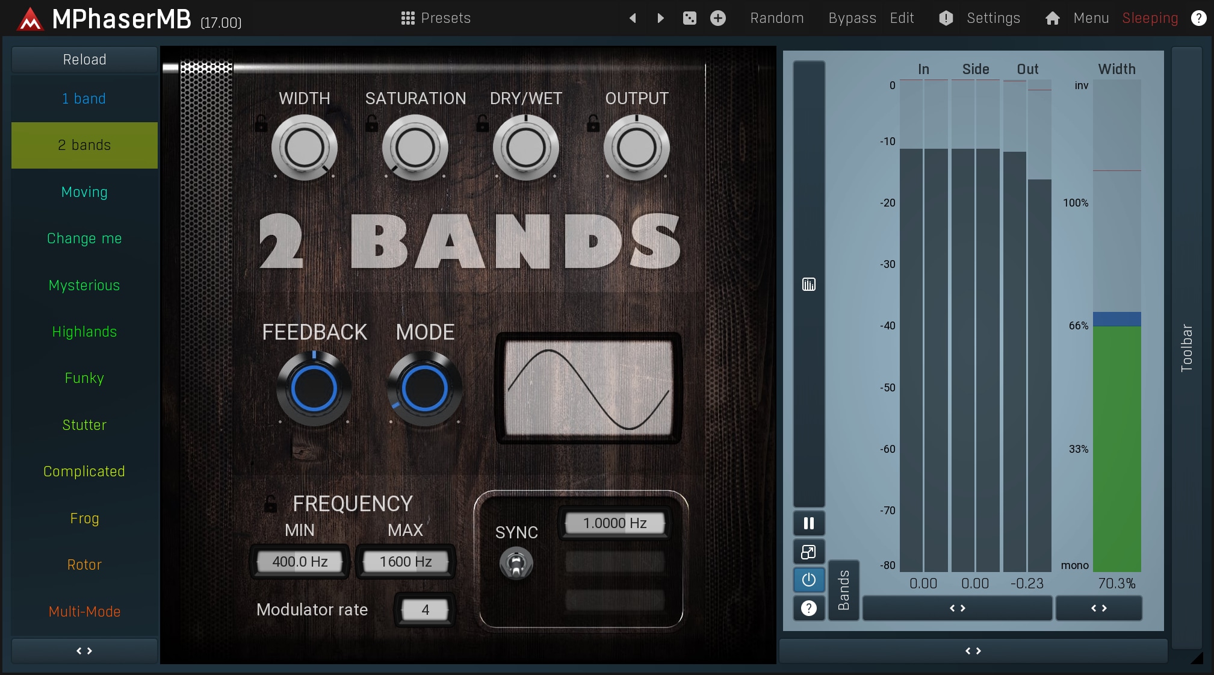1214x675 pixels.
Task: Toggle the meter power button
Action: tap(808, 580)
